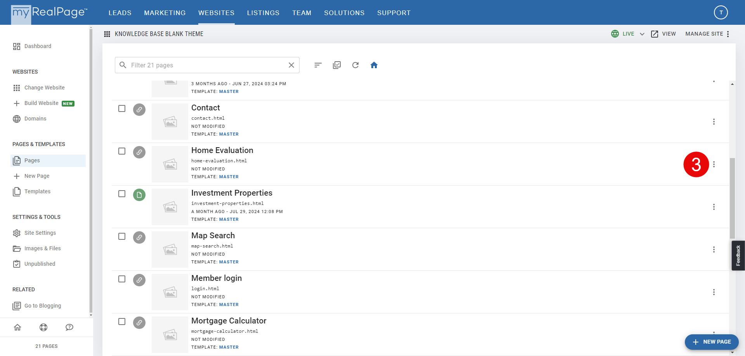745x356 pixels.
Task: Open the Member login row options menu
Action: pyautogui.click(x=714, y=292)
